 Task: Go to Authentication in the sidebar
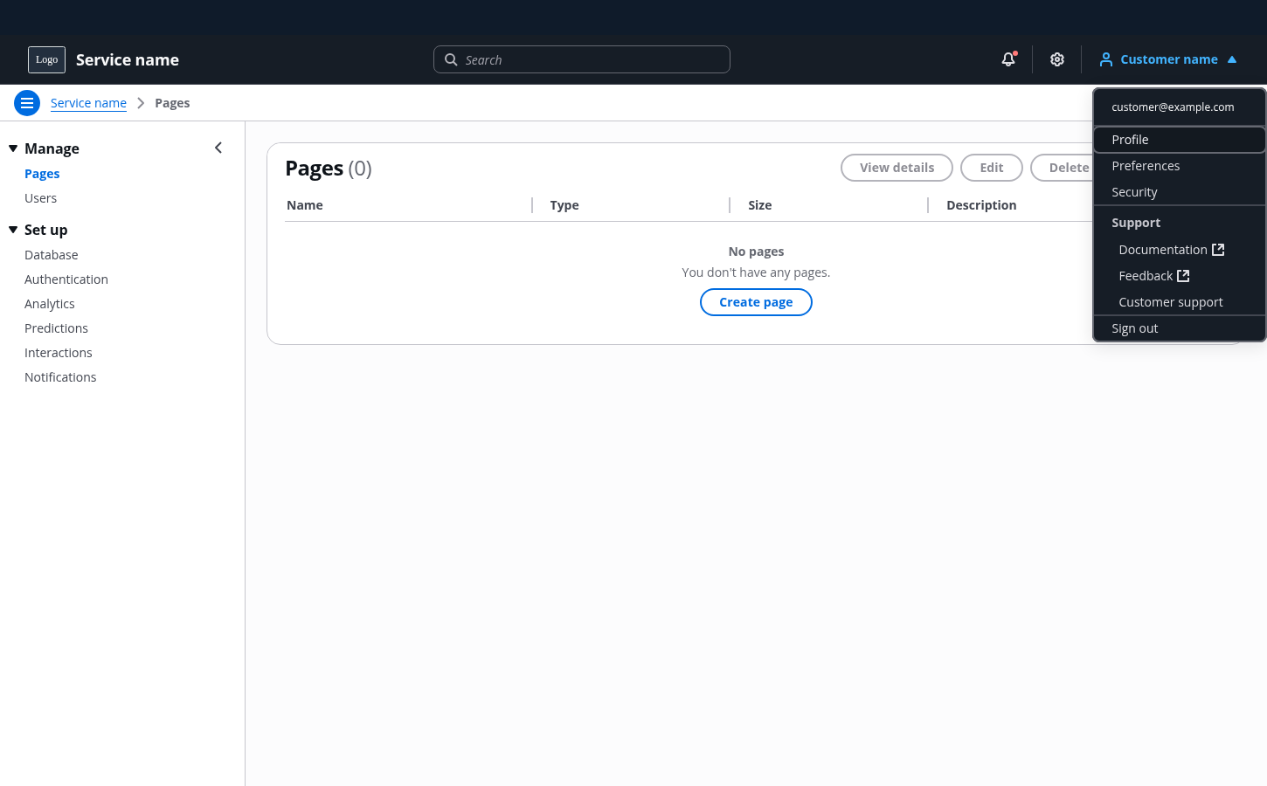pyautogui.click(x=66, y=279)
